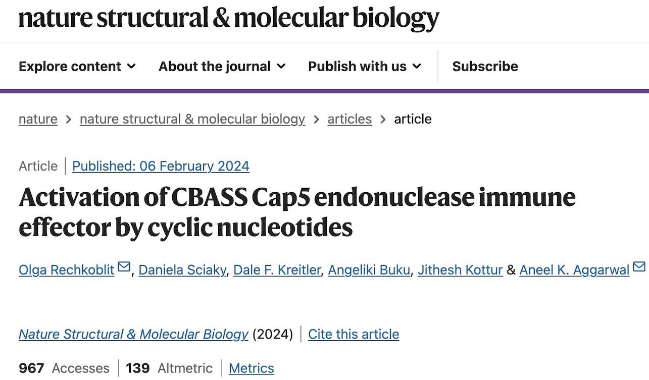Open the Nature Structural & Molecular Biology journal link
The image size is (649, 380).
click(x=133, y=334)
